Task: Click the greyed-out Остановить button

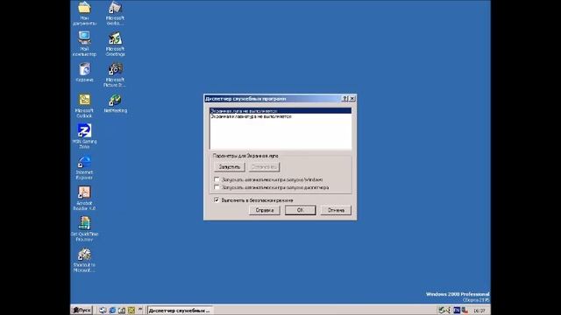Action: click(264, 167)
